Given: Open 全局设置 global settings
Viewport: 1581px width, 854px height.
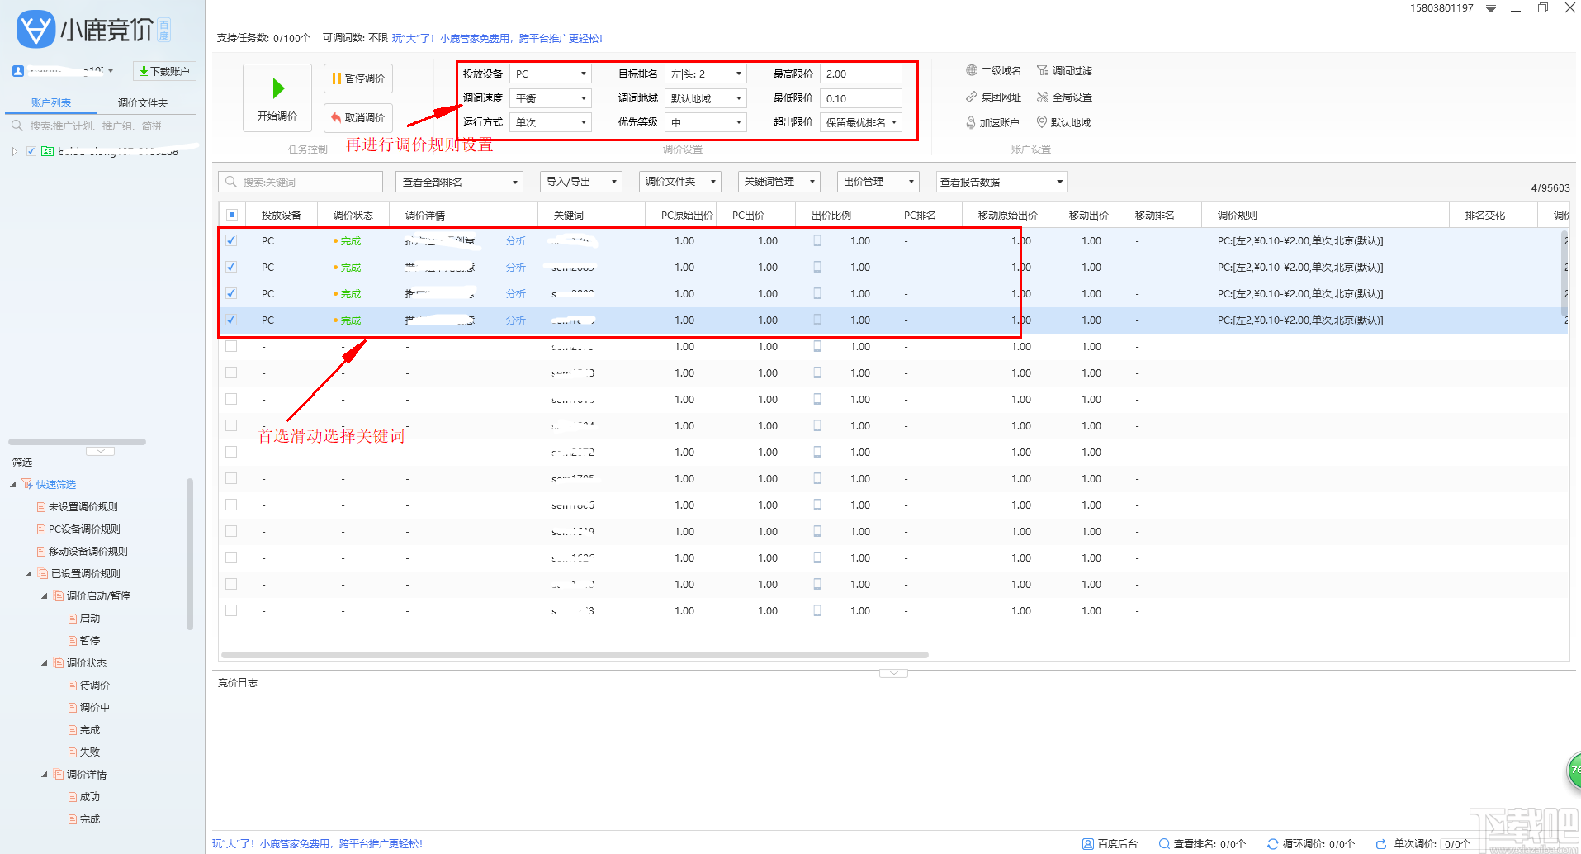Looking at the screenshot, I should (x=1064, y=97).
